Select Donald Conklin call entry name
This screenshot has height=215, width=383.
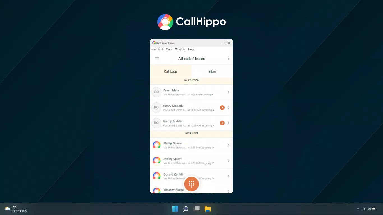coord(174,174)
